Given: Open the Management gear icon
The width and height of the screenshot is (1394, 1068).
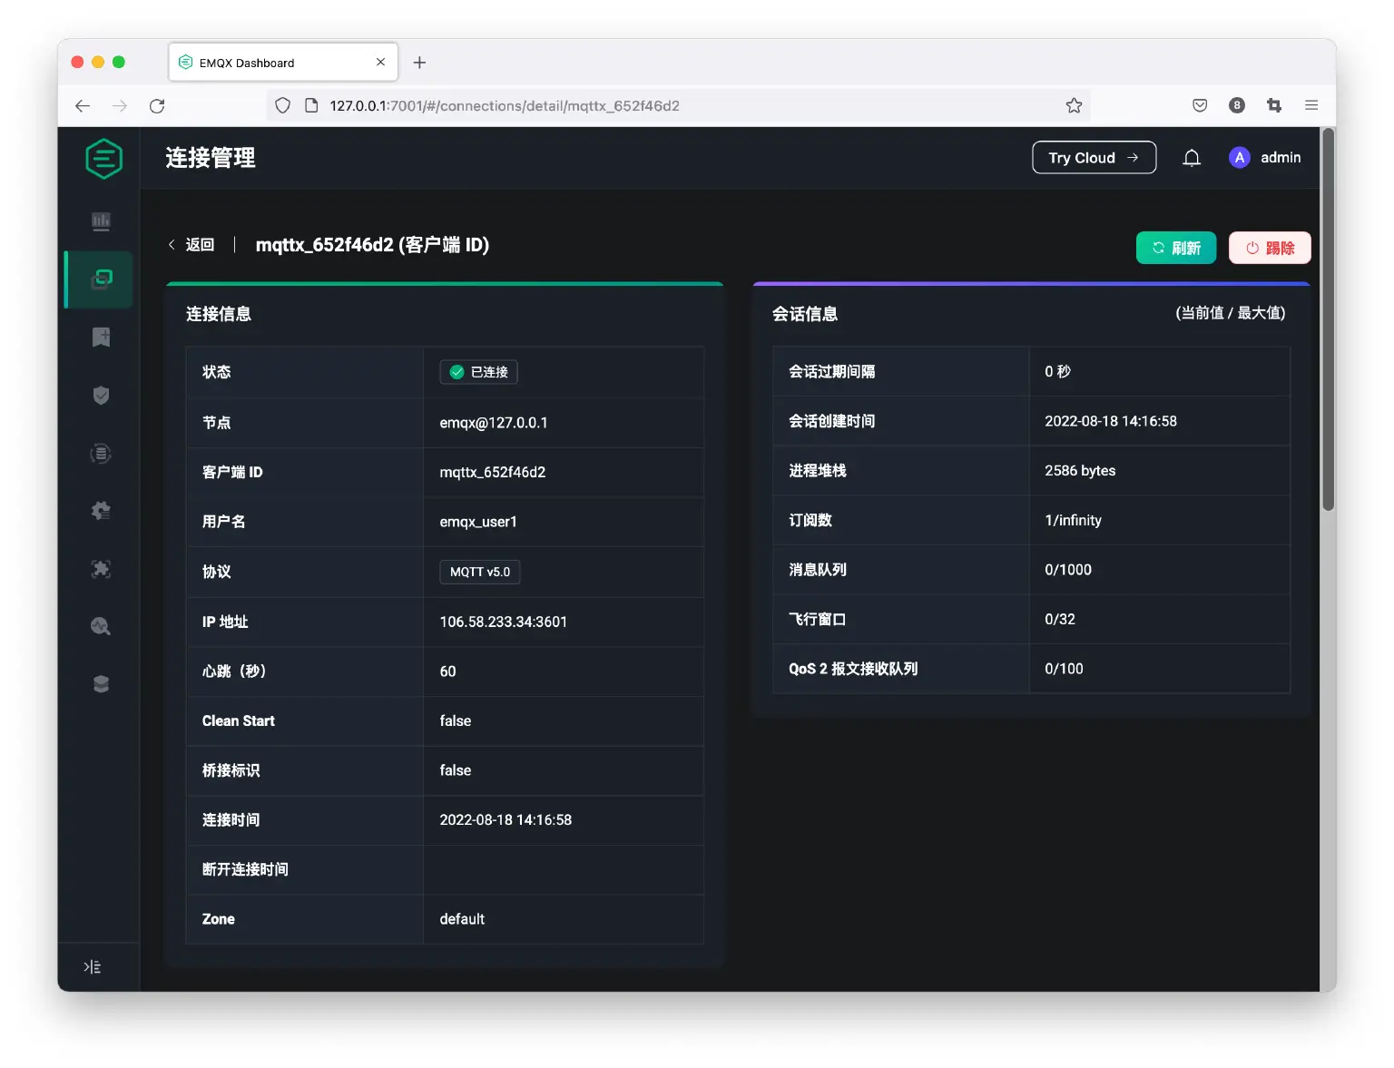Looking at the screenshot, I should point(100,510).
